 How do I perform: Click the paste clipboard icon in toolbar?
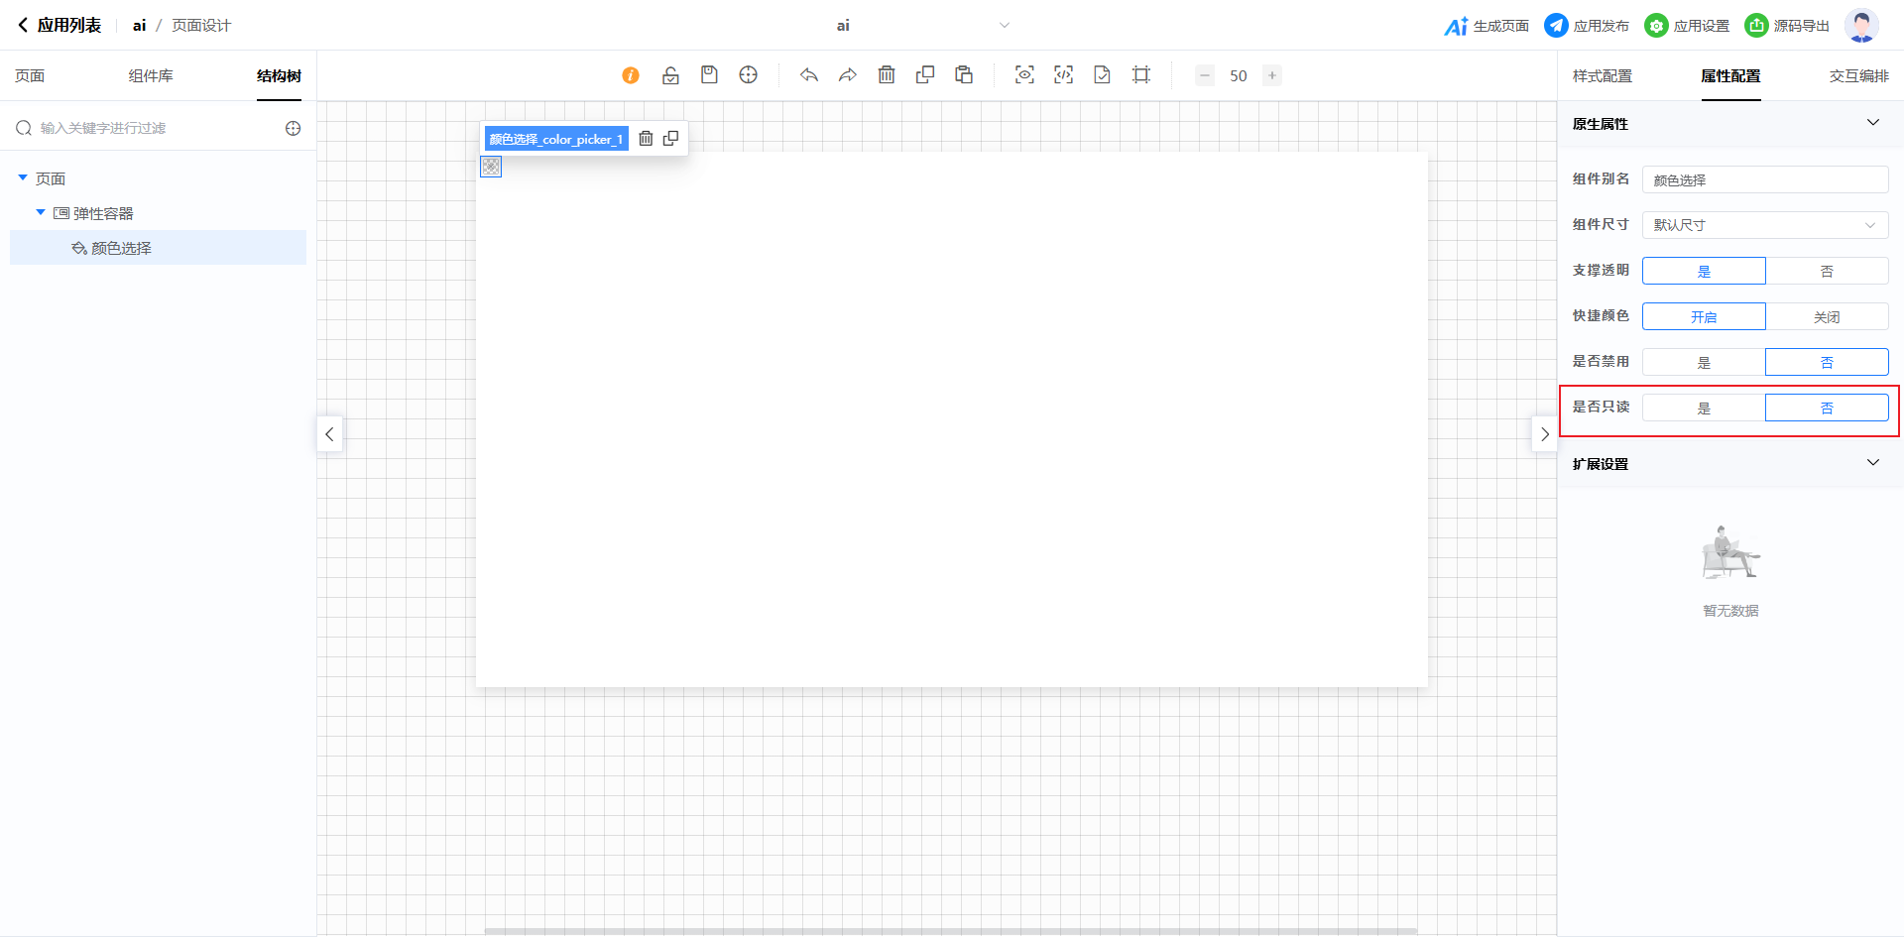click(x=964, y=75)
